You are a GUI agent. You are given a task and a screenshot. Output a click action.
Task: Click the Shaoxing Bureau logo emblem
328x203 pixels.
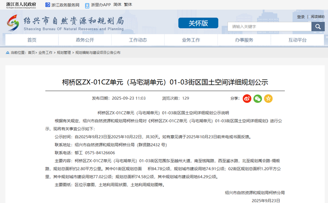tap(13, 23)
